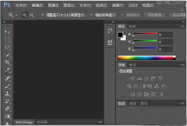
Task: Open the Zoom tool preset dropdown arrow
Action: pyautogui.click(x=17, y=15)
